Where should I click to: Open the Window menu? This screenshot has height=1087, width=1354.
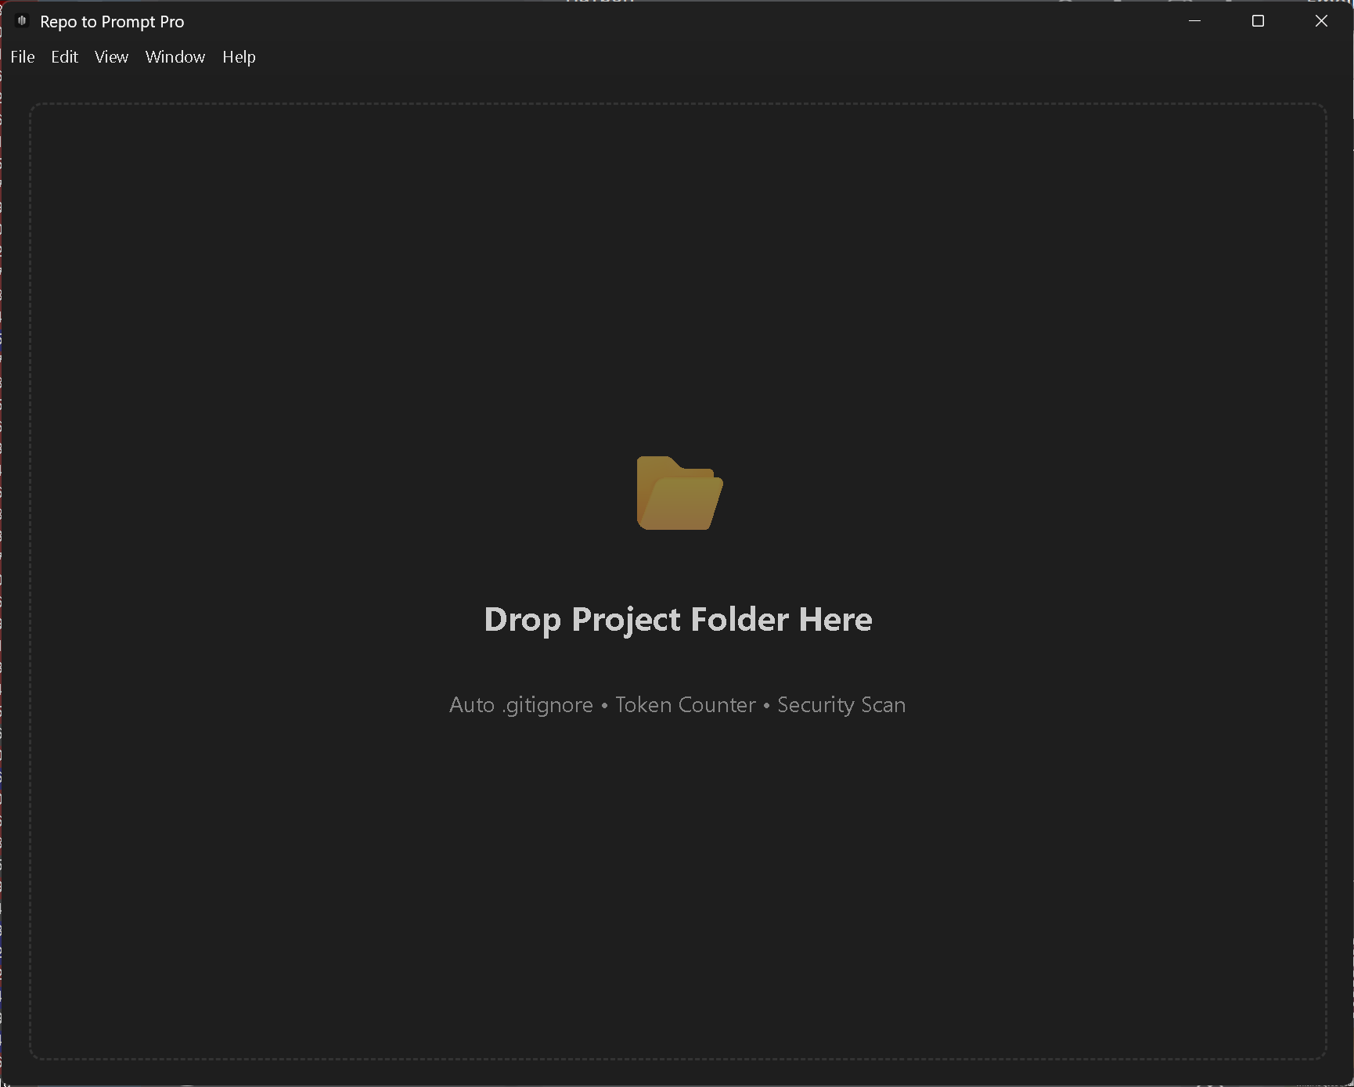[175, 57]
